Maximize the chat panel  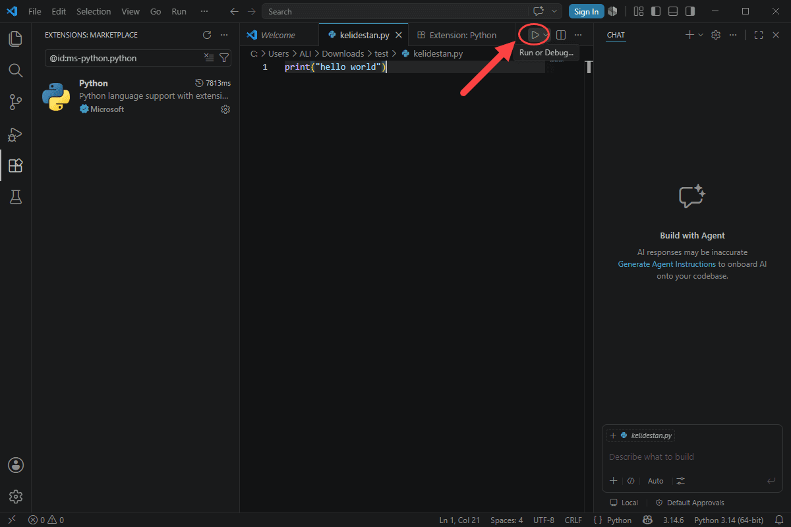pyautogui.click(x=759, y=35)
